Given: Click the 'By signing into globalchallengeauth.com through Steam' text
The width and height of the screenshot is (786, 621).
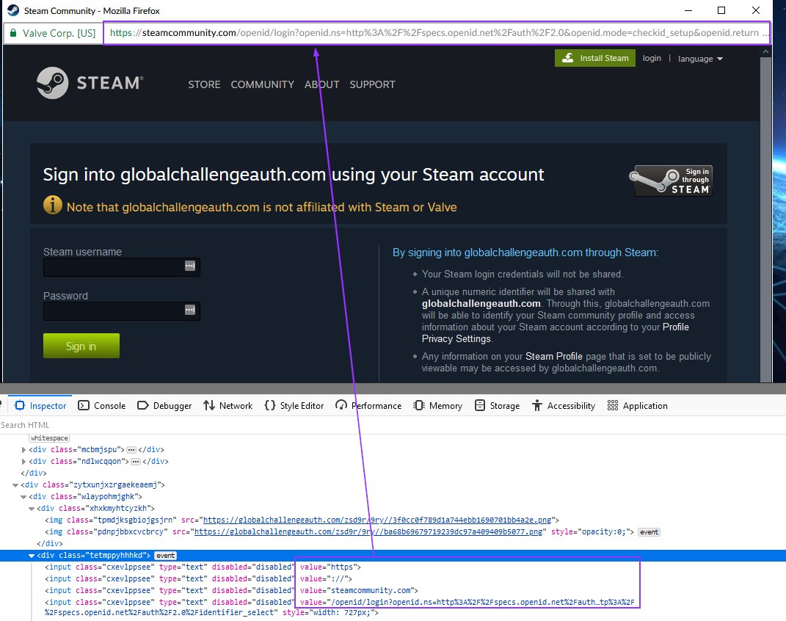Looking at the screenshot, I should (x=525, y=253).
